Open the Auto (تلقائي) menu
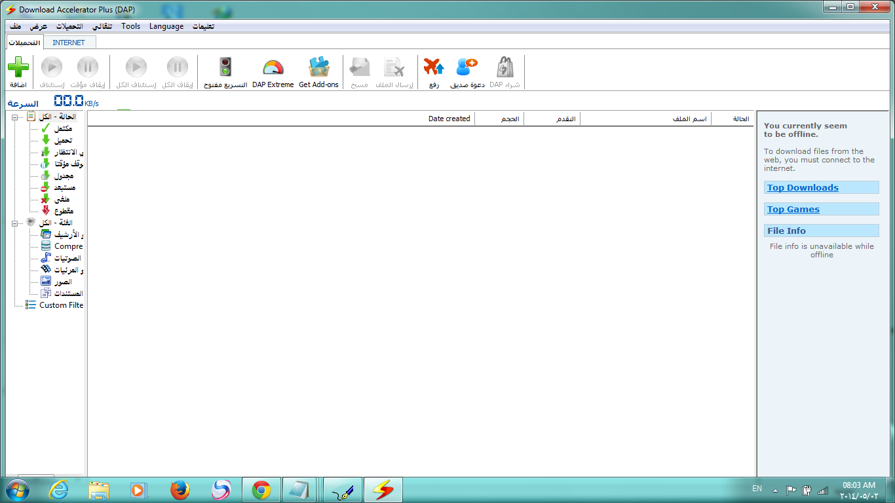 pyautogui.click(x=102, y=26)
